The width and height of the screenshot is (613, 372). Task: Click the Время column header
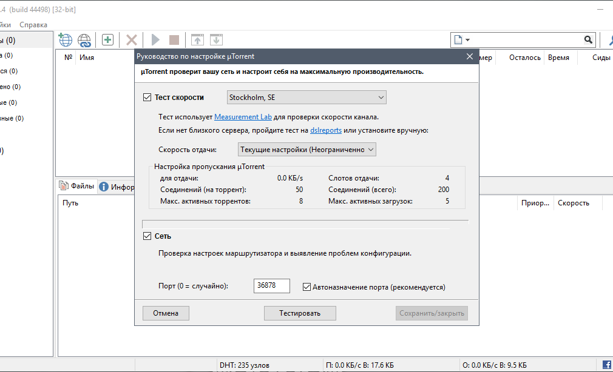pos(558,58)
